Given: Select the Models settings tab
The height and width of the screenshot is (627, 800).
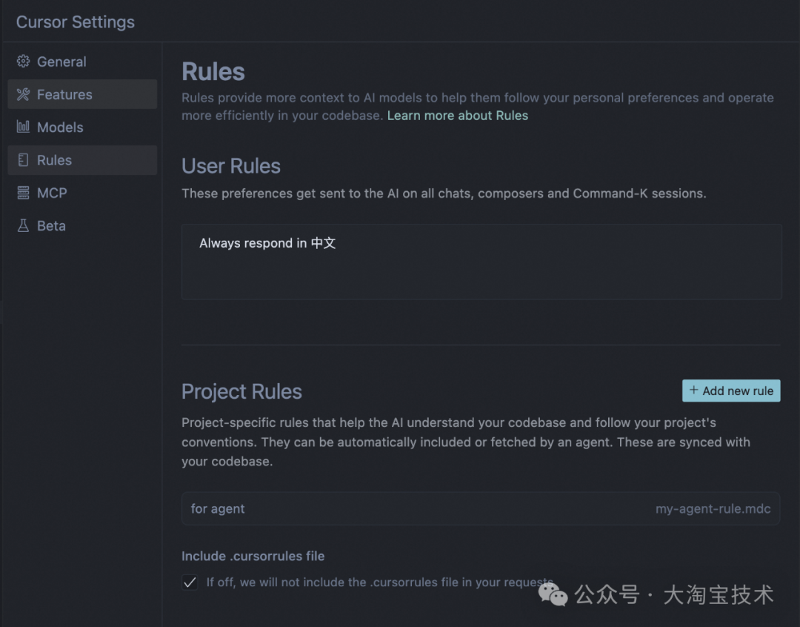Looking at the screenshot, I should pyautogui.click(x=60, y=127).
